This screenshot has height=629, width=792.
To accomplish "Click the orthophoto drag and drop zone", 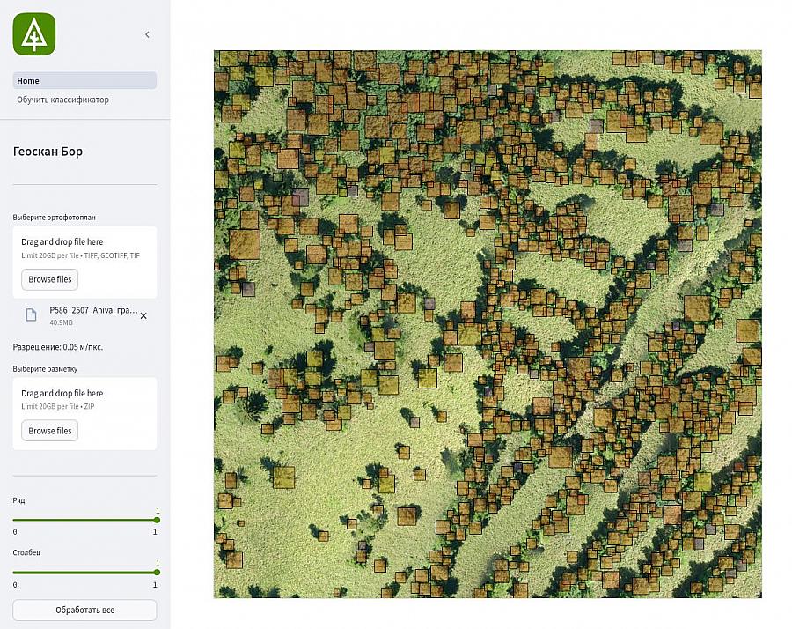I will pyautogui.click(x=84, y=248).
